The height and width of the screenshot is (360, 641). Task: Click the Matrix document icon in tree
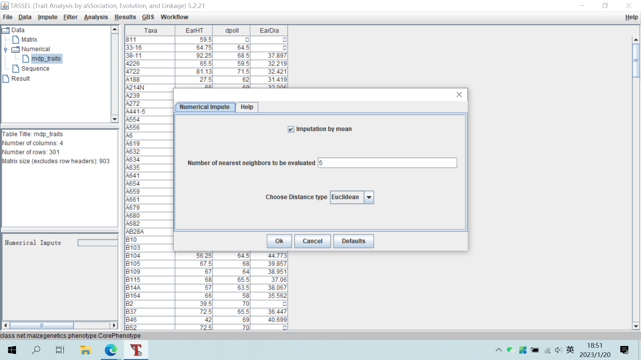(x=15, y=40)
